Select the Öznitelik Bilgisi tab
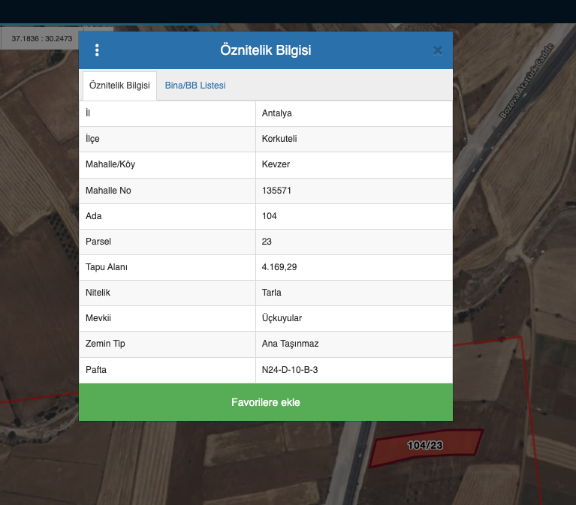Screen dimensions: 576x505 point(119,86)
